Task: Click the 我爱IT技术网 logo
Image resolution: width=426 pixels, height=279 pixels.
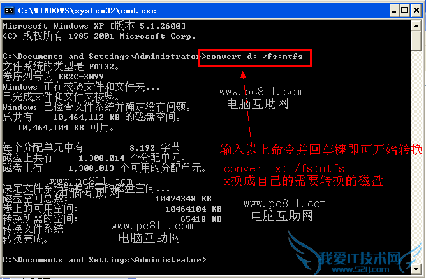Action: pyautogui.click(x=360, y=258)
